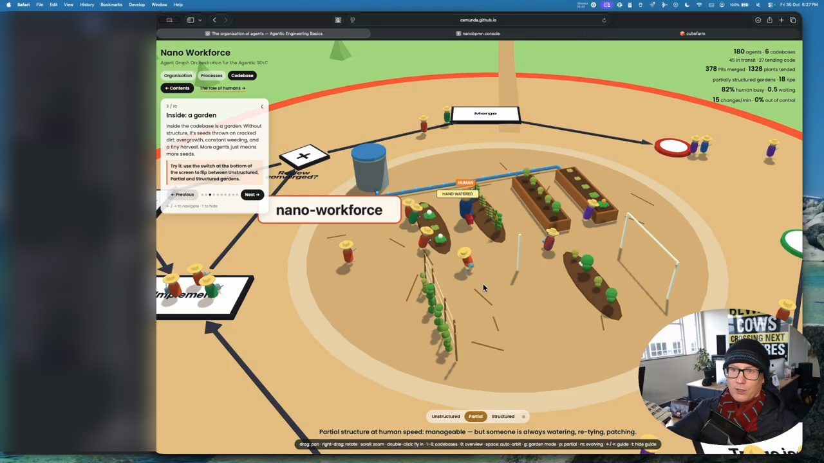Switch garden to Unstructured mode
The height and width of the screenshot is (463, 824).
click(445, 416)
